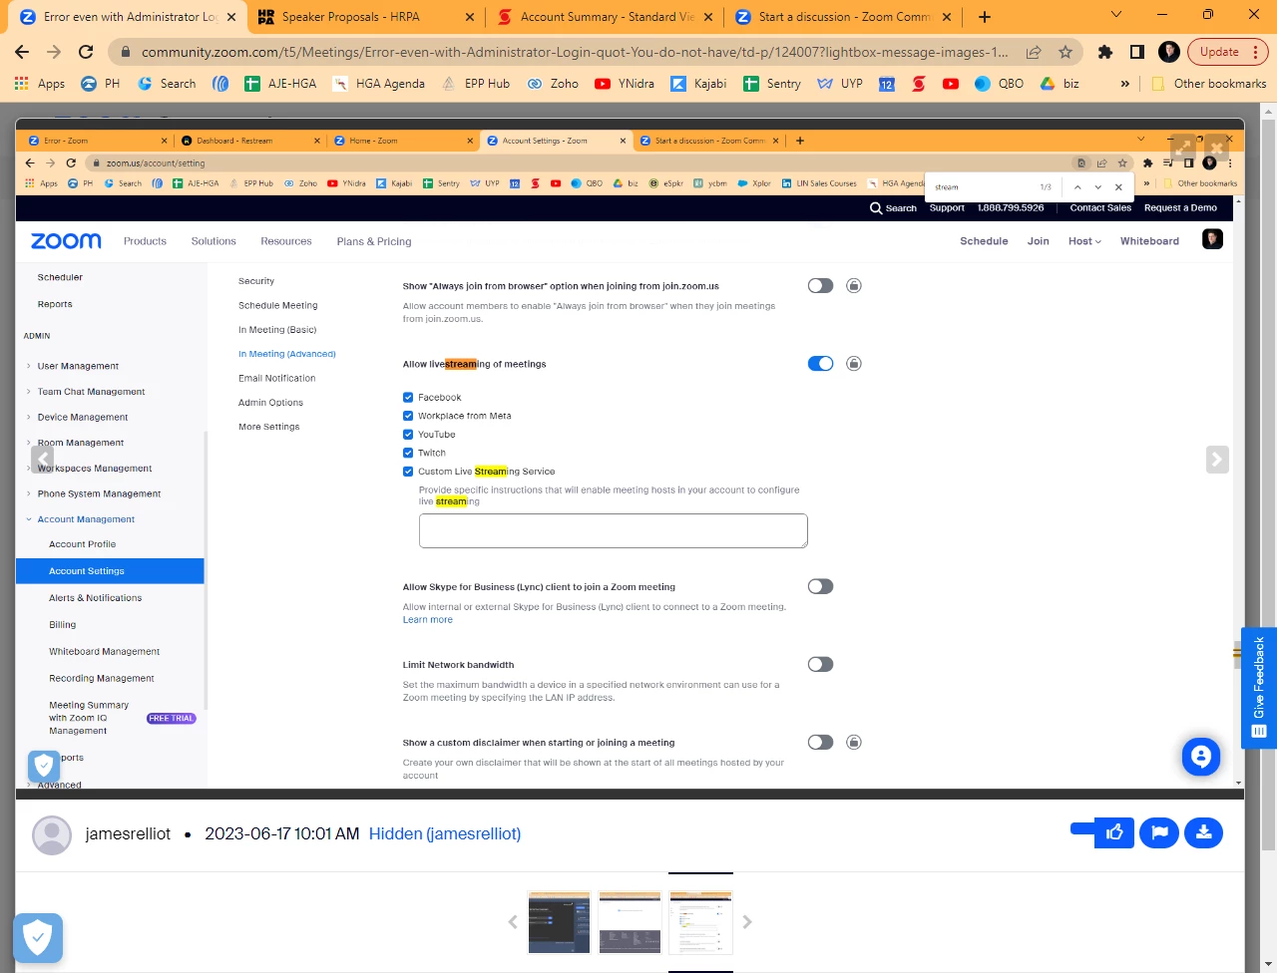
Task: Click the Skype Learn more link
Action: coord(428,620)
